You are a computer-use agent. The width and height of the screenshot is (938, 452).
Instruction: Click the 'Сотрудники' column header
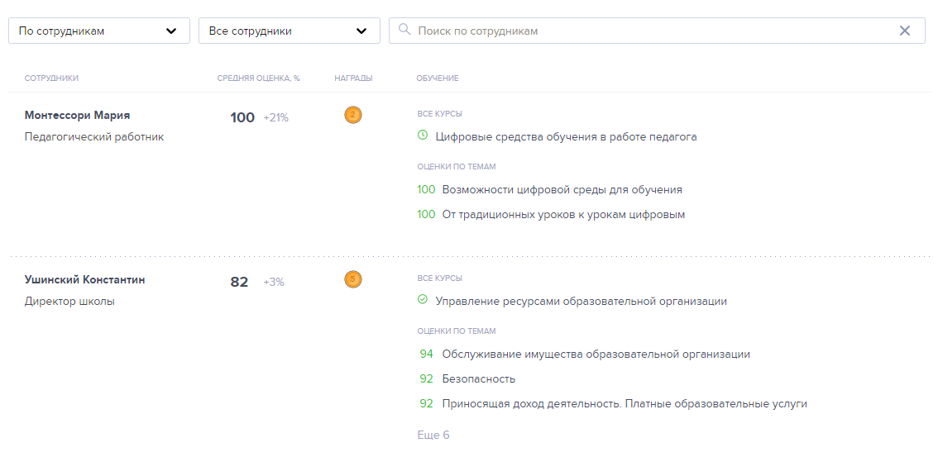[51, 79]
